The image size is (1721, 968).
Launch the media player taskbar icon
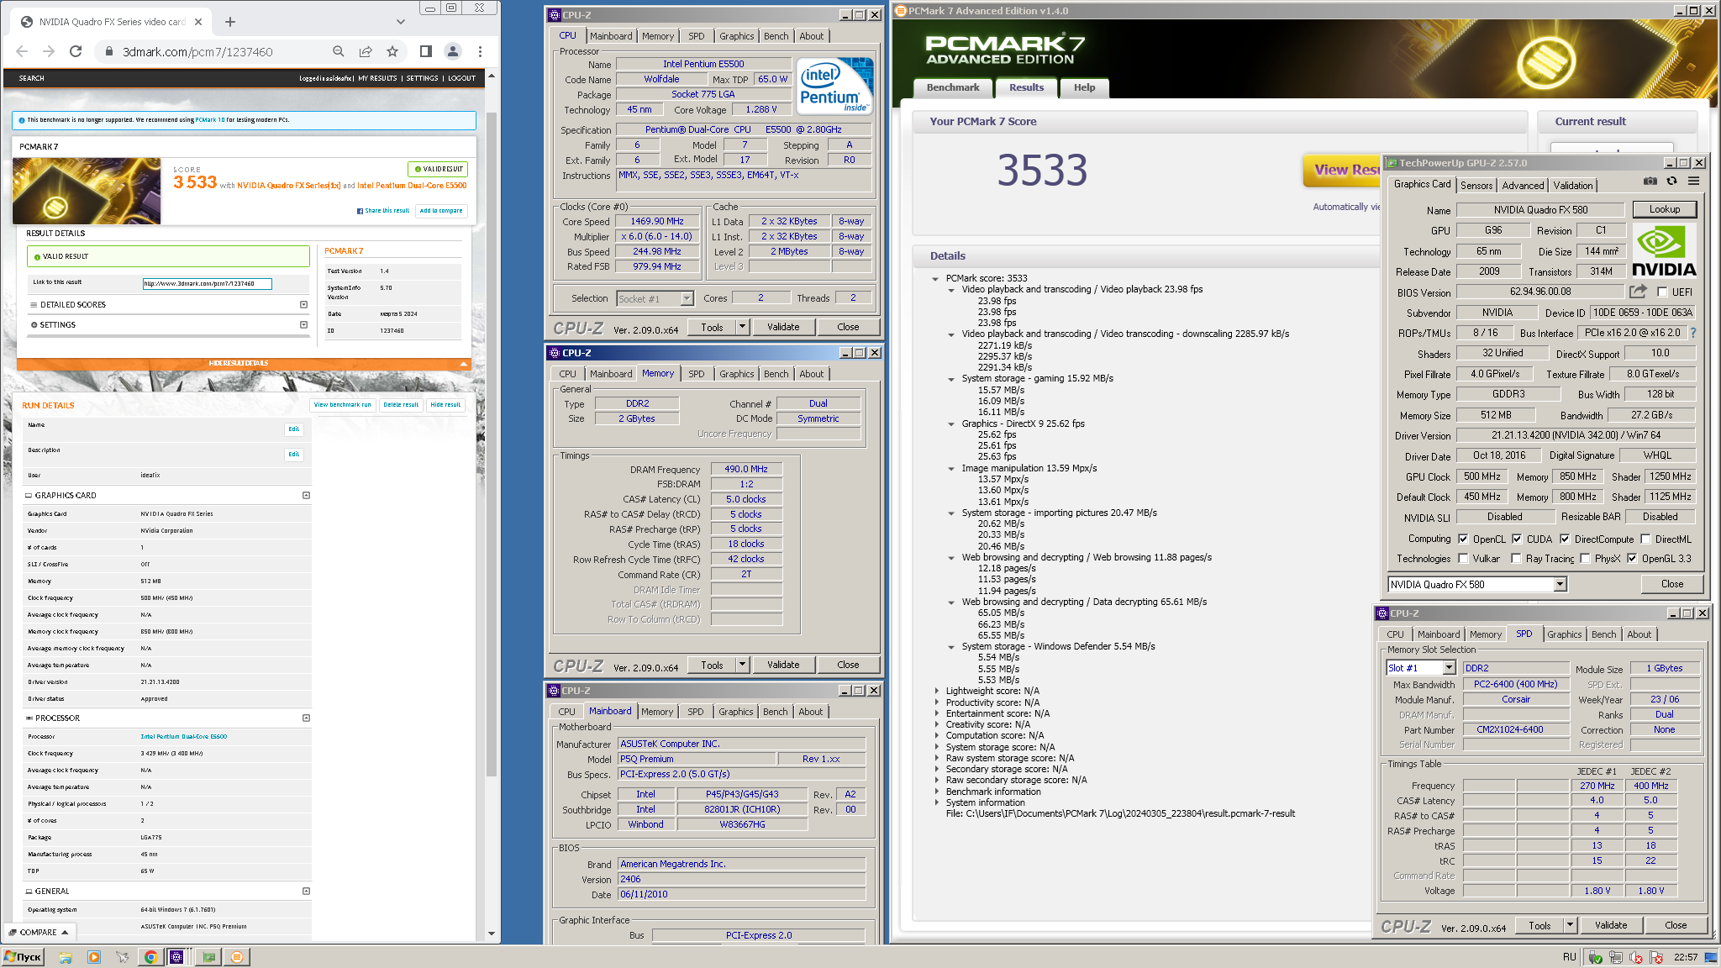coord(94,956)
